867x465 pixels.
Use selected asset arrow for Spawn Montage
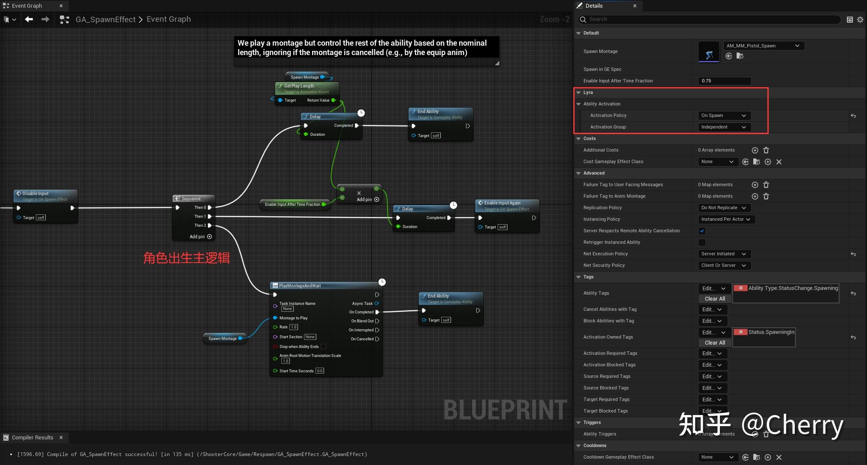point(729,56)
